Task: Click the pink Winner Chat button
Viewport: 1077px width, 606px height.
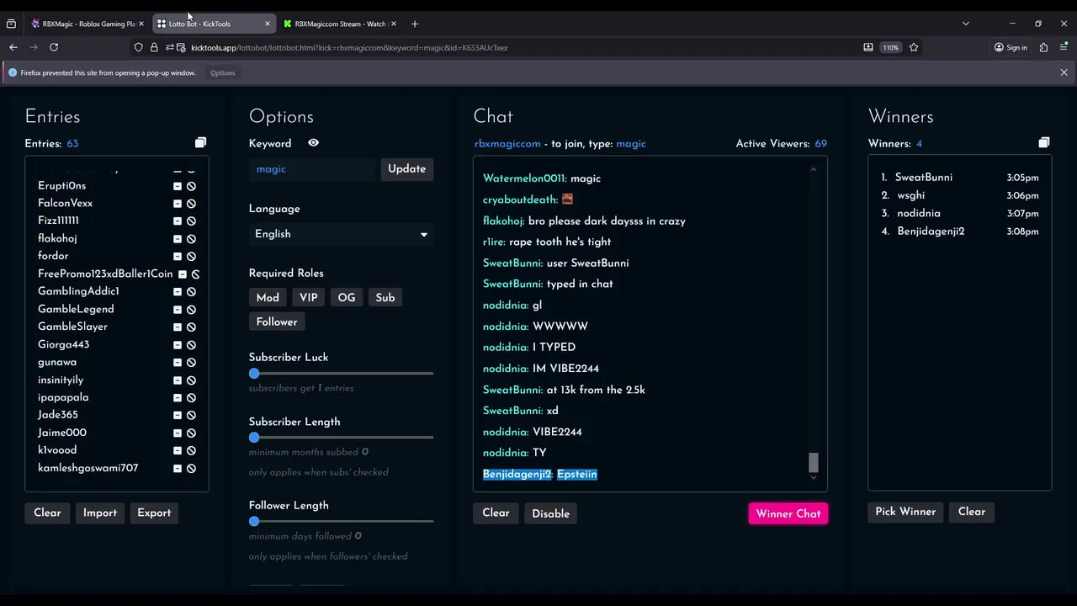Action: pyautogui.click(x=788, y=513)
